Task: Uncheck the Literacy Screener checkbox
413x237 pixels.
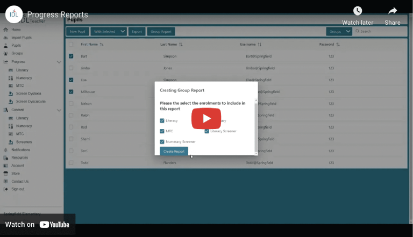Action: click(x=206, y=131)
